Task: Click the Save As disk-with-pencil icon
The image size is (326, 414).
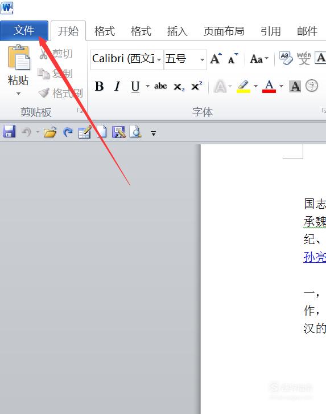Action: (119, 132)
